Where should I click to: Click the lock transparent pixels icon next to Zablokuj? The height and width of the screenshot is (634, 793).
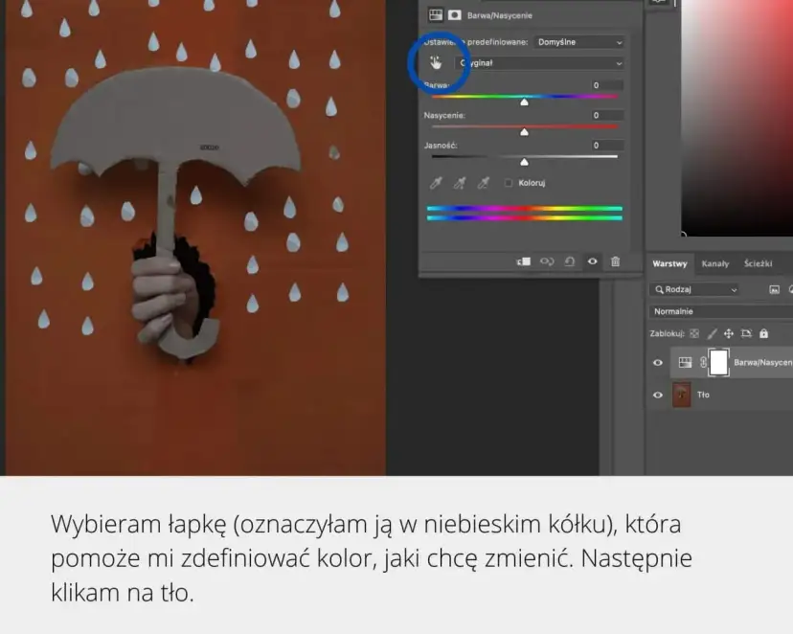click(694, 333)
